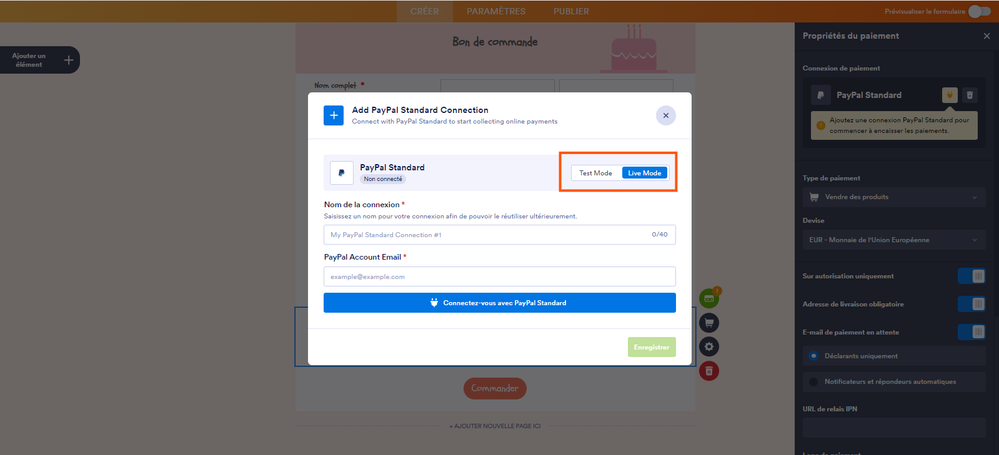
Task: Expand the Type de paiement dropdown
Action: 893,197
